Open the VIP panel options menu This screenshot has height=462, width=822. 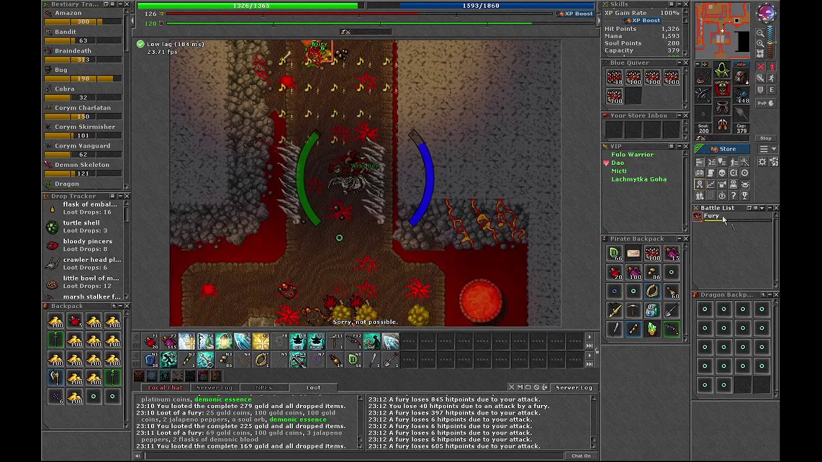pyautogui.click(x=671, y=146)
